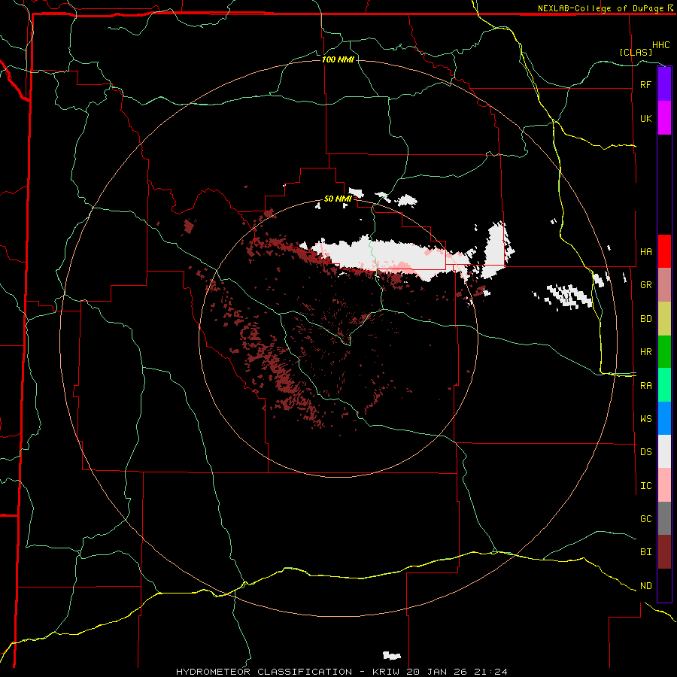
Task: Click the DS white legend swatch
Action: pyautogui.click(x=664, y=451)
